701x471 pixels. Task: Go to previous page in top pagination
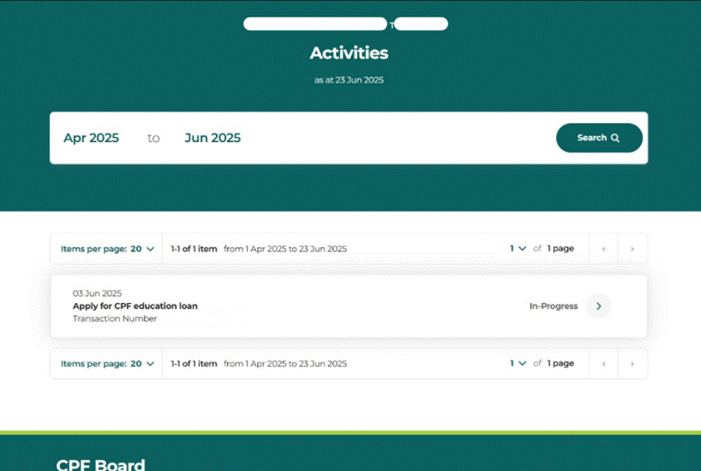point(604,249)
